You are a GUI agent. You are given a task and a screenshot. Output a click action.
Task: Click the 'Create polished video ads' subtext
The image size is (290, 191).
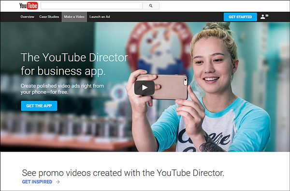(x=62, y=89)
